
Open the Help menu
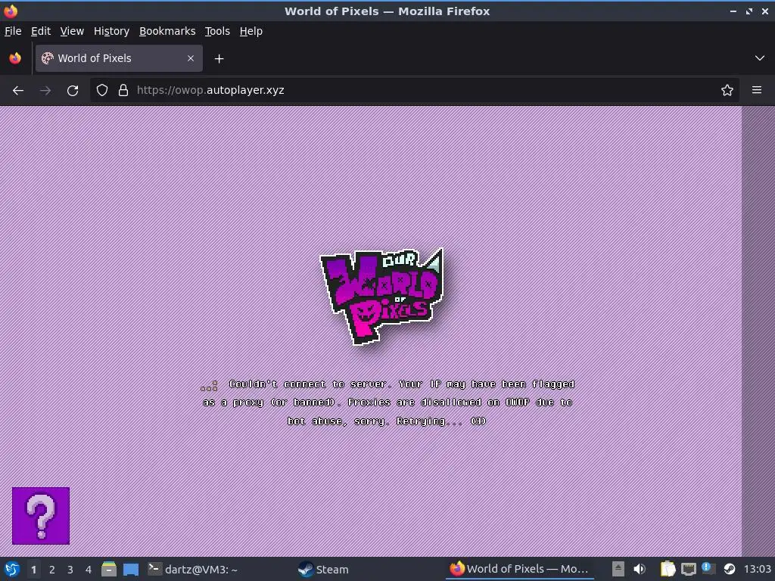[x=251, y=31]
